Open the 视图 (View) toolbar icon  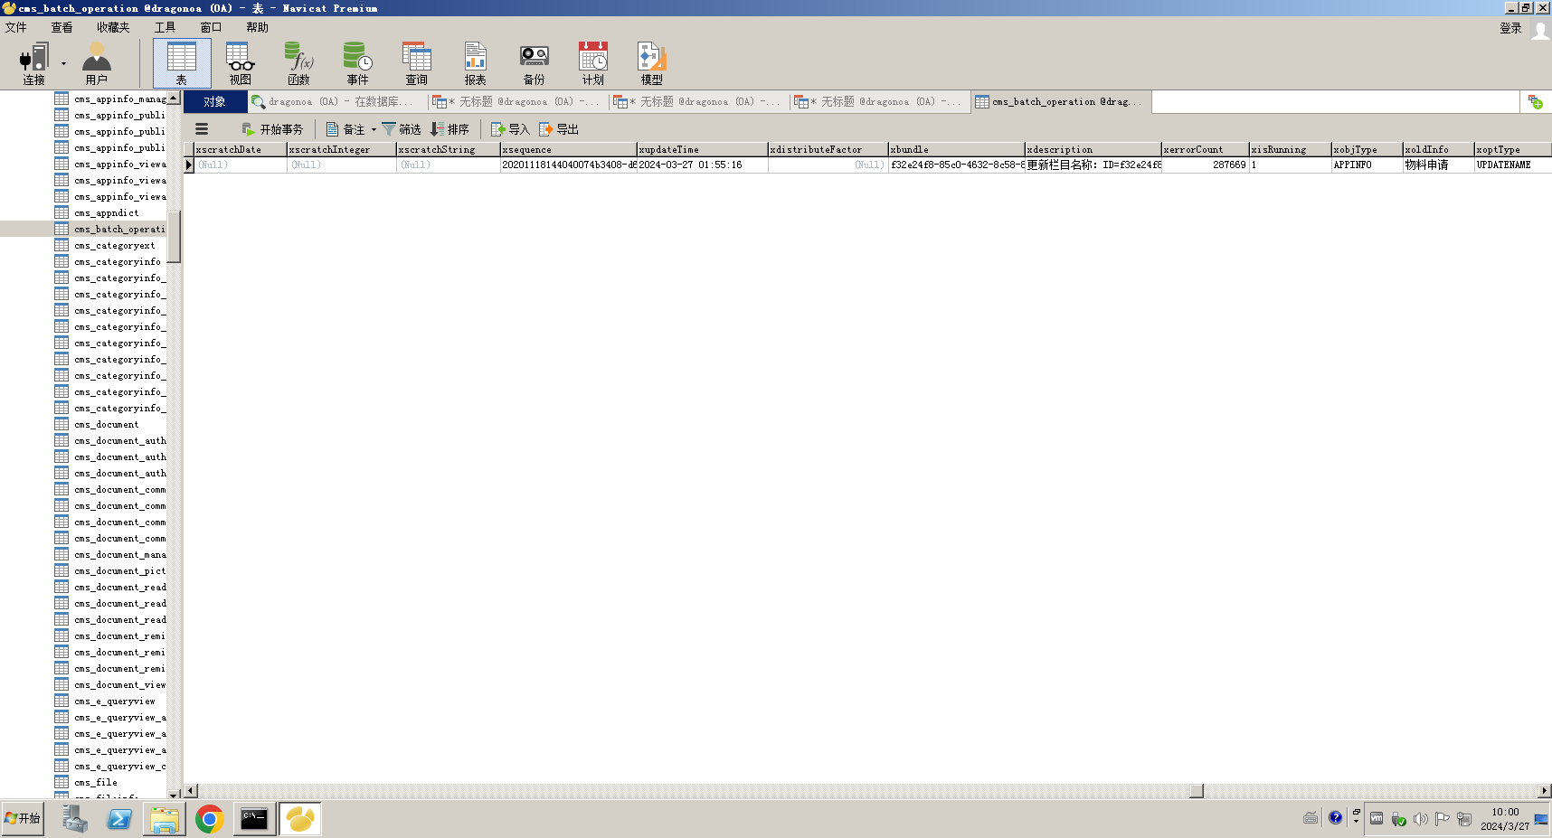pos(240,62)
